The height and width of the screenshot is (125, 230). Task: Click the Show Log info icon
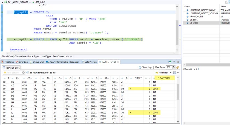pos(140,67)
